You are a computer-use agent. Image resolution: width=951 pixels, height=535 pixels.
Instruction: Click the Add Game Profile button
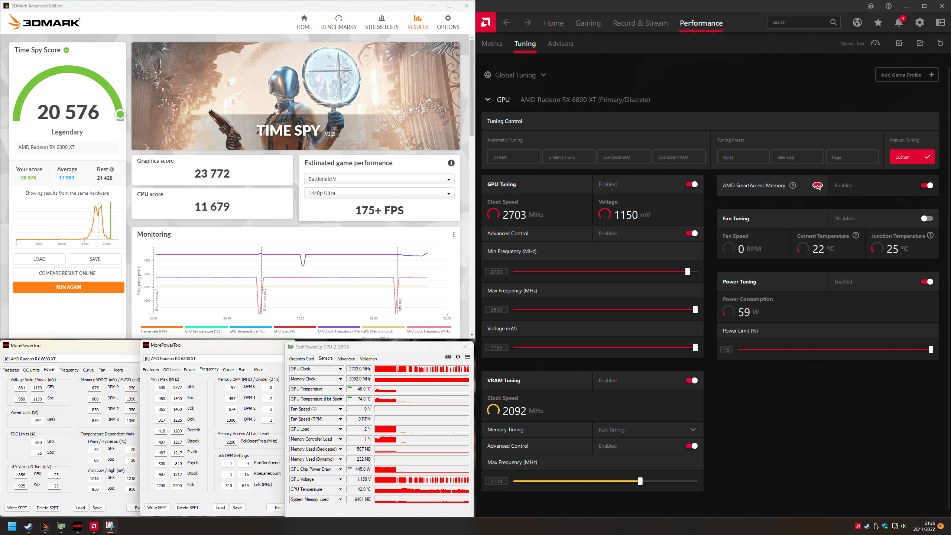click(906, 75)
